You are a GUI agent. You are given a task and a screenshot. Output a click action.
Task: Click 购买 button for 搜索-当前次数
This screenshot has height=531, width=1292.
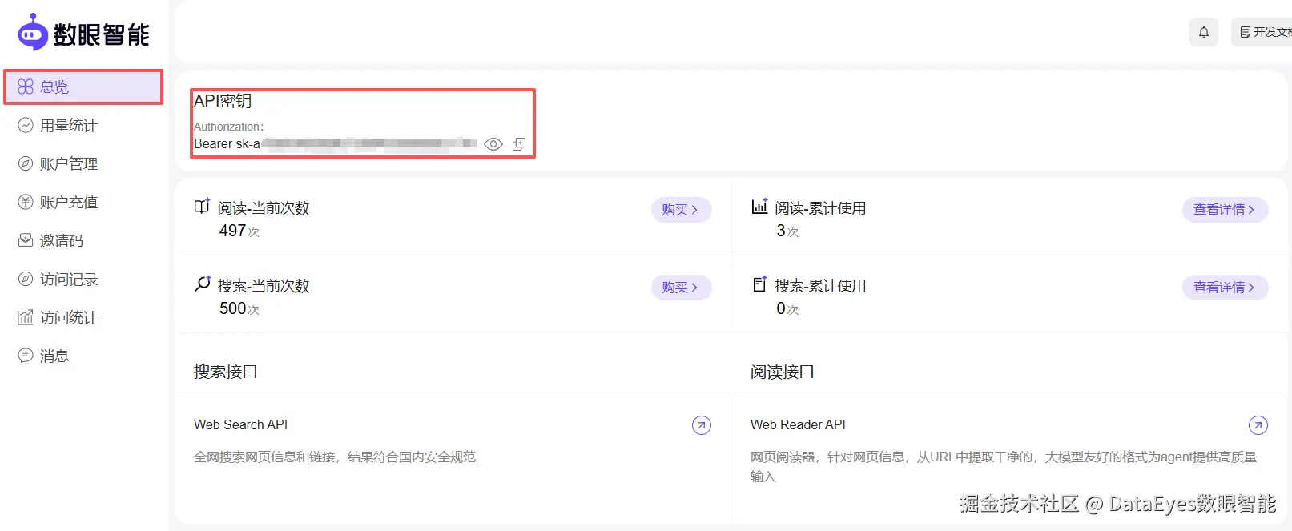point(681,288)
